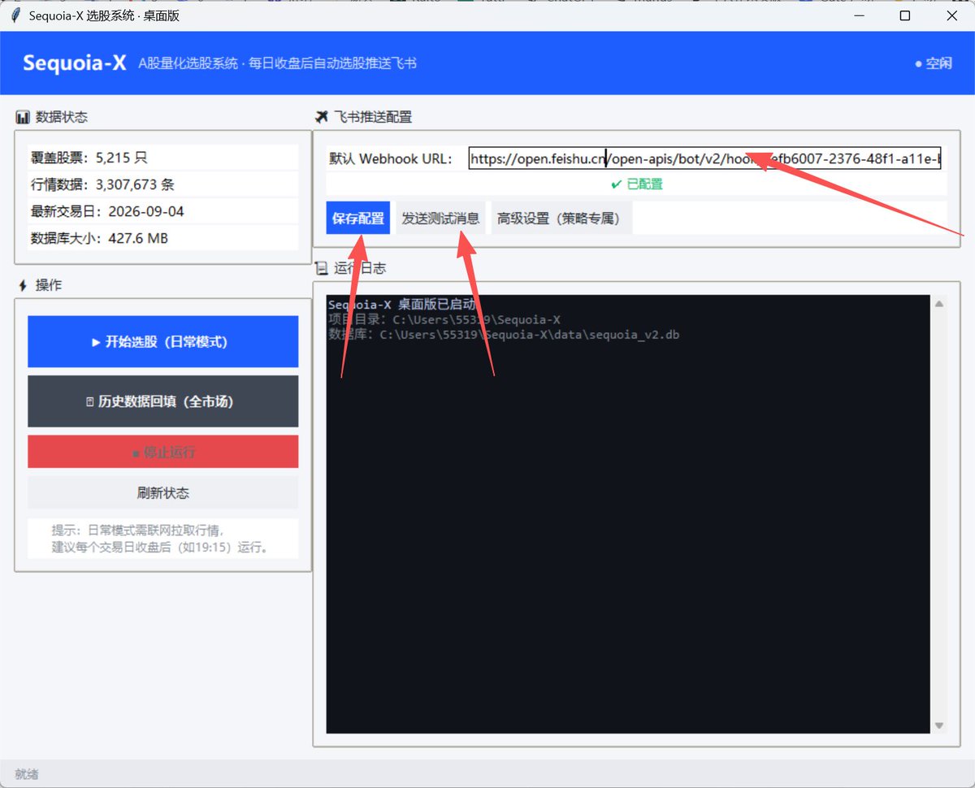Click the log scrollbar down arrow

pos(939,725)
